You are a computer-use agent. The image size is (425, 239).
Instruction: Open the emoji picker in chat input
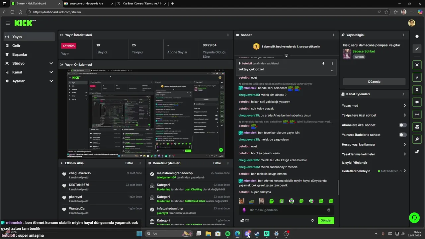click(x=329, y=210)
